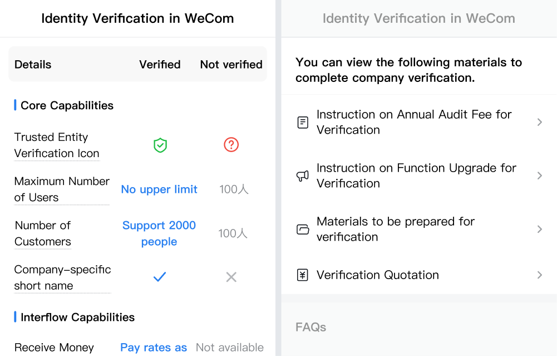Open the No upper limit link
Image resolution: width=557 pixels, height=356 pixels.
click(x=159, y=189)
